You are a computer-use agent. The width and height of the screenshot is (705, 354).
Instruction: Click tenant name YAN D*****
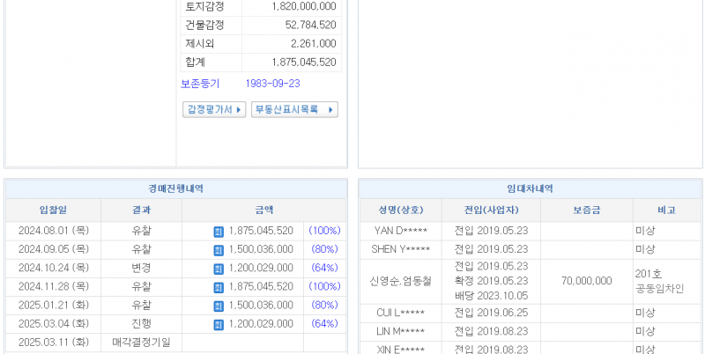401,231
